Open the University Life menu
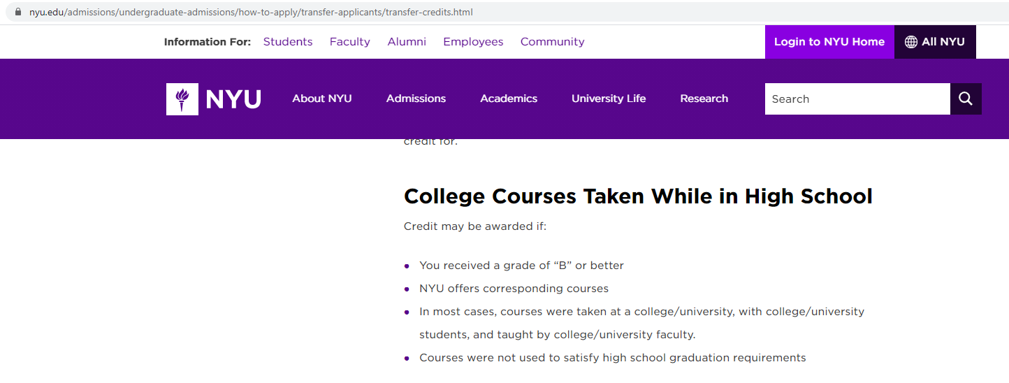The image size is (1009, 383). [609, 99]
